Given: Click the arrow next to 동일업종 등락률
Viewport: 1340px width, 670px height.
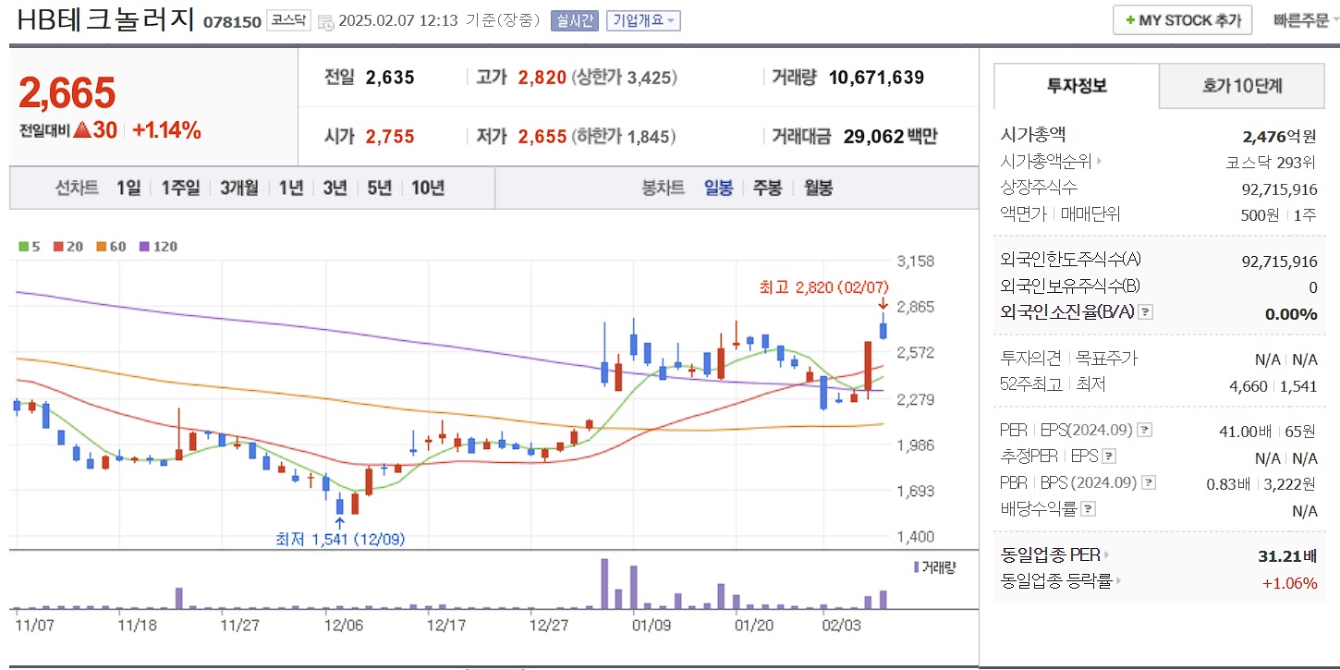Looking at the screenshot, I should 1120,581.
